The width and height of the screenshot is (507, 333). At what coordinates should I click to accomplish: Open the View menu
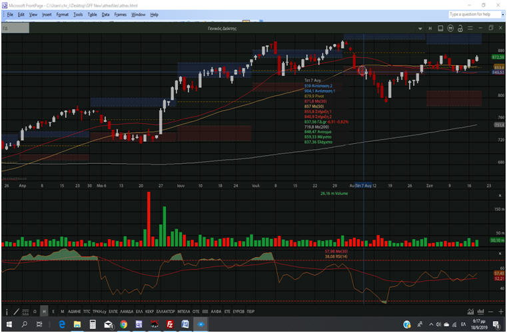click(x=33, y=15)
